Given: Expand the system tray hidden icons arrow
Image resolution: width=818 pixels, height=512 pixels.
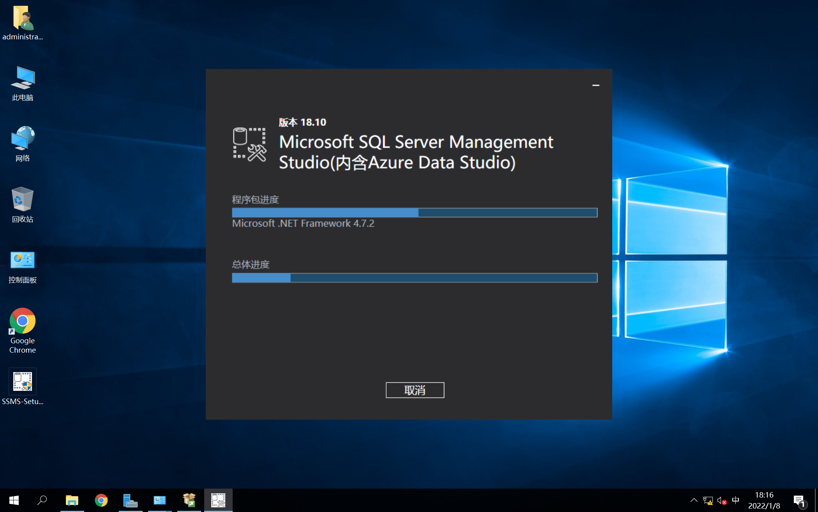Looking at the screenshot, I should point(694,501).
